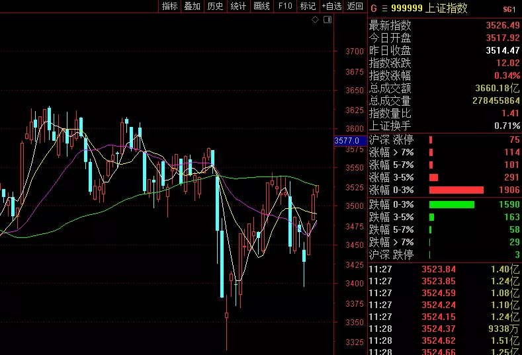Click the 涨幅 > 7% count 114
The height and width of the screenshot is (355, 522).
(x=511, y=153)
